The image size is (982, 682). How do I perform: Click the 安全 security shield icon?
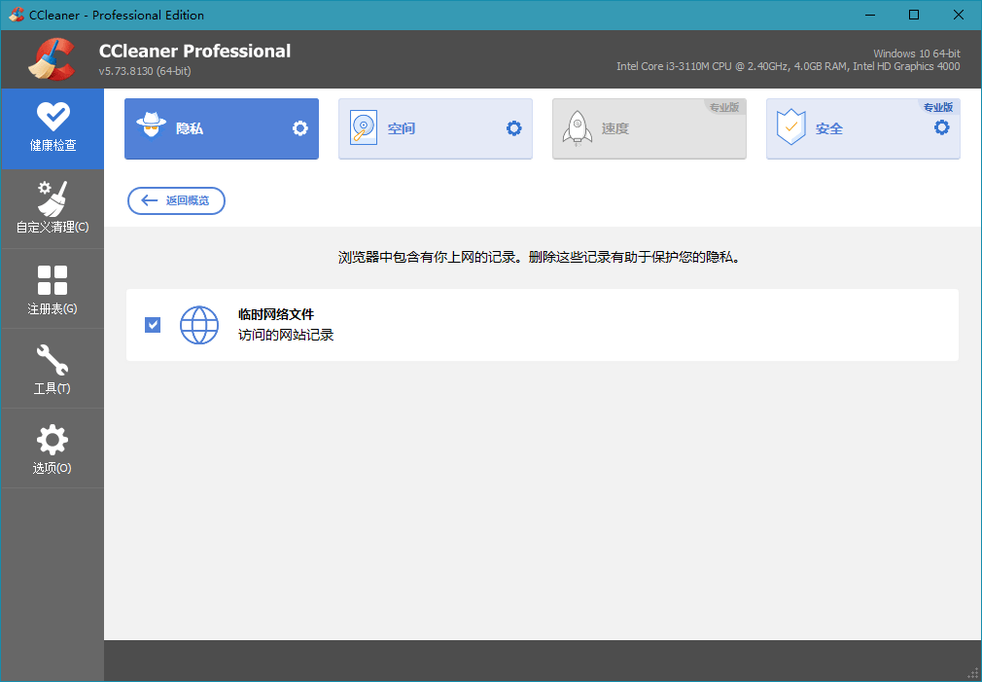click(x=792, y=127)
